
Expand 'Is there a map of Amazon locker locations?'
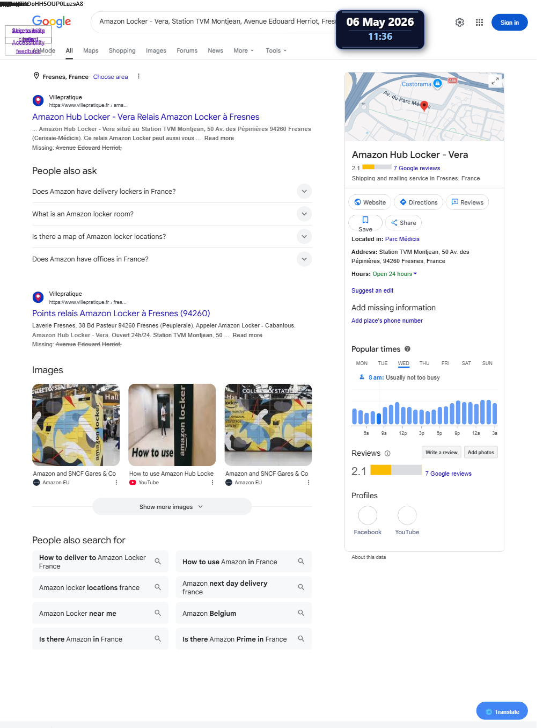(x=172, y=237)
